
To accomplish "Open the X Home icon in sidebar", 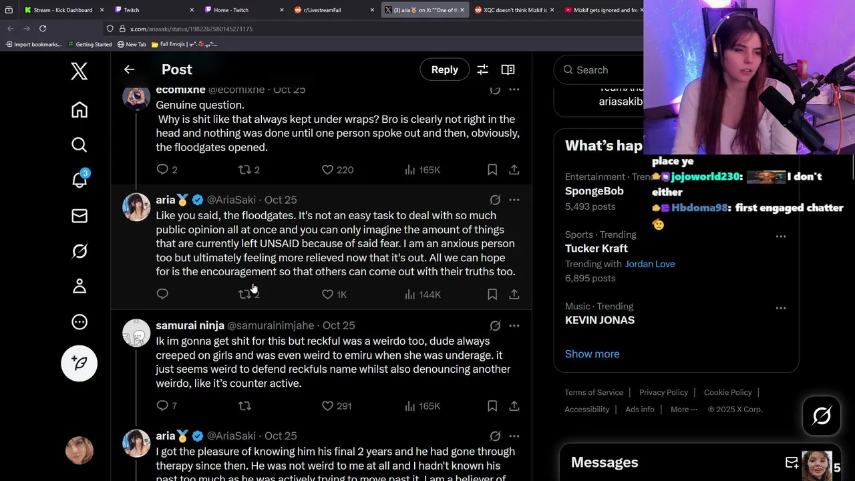I will coord(79,110).
